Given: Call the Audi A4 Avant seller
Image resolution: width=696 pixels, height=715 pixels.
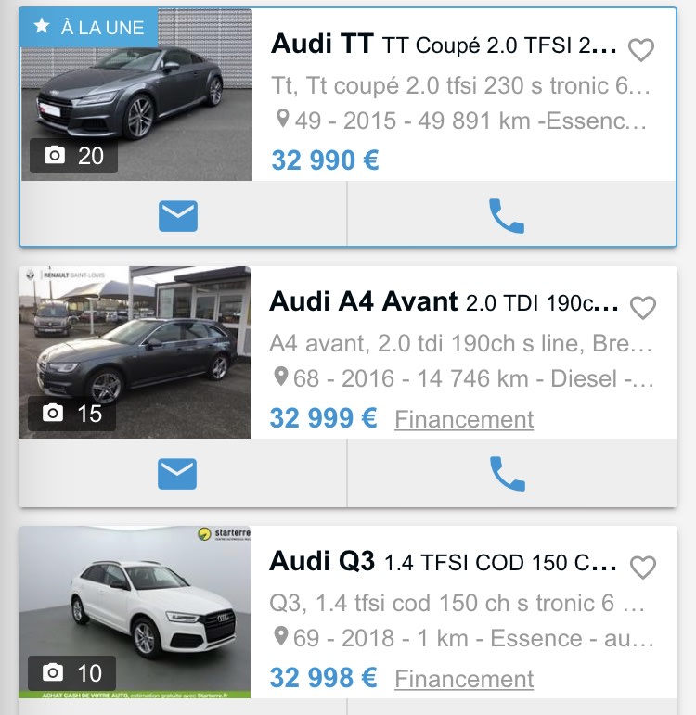Looking at the screenshot, I should click(507, 475).
